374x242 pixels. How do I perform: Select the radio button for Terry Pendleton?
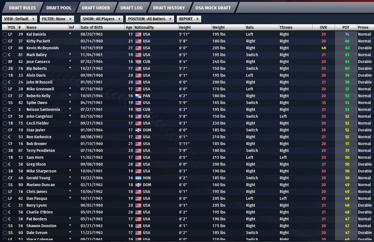[x=5, y=151]
